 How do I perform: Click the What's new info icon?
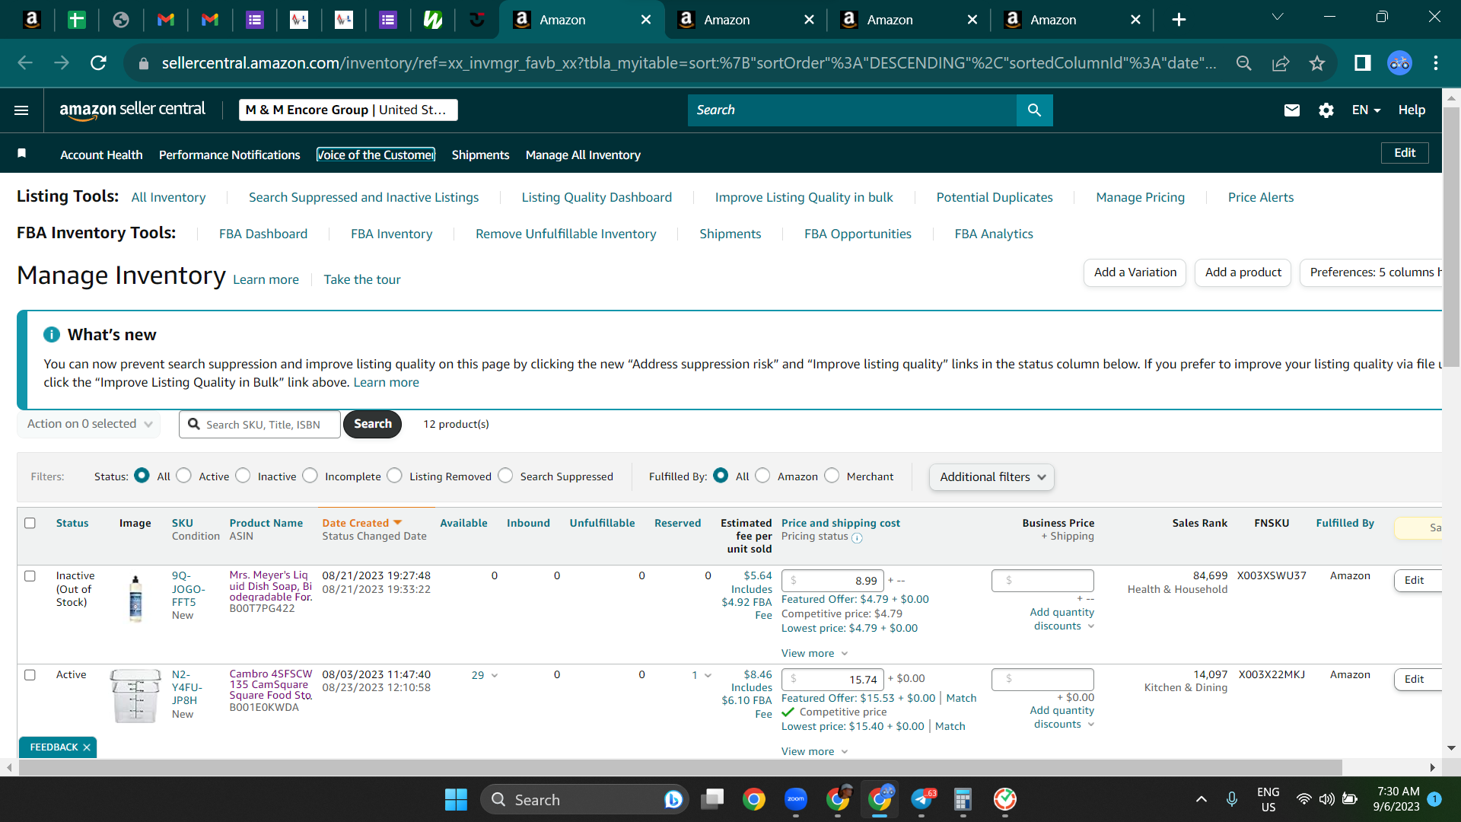[52, 335]
